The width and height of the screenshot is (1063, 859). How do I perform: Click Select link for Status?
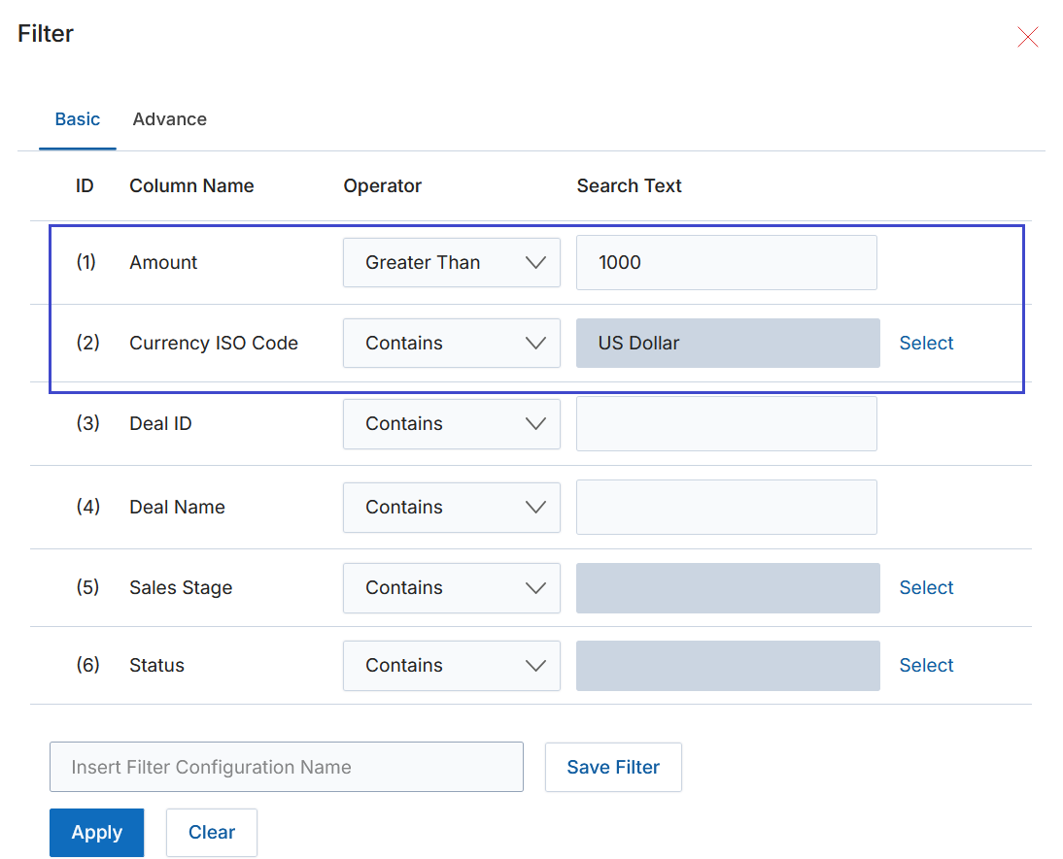pos(926,665)
